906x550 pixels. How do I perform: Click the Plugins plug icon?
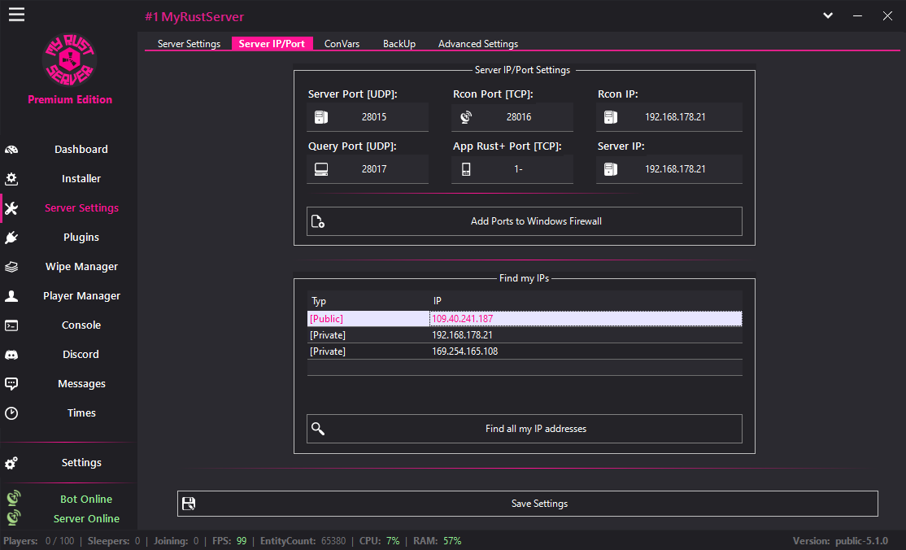coord(11,238)
